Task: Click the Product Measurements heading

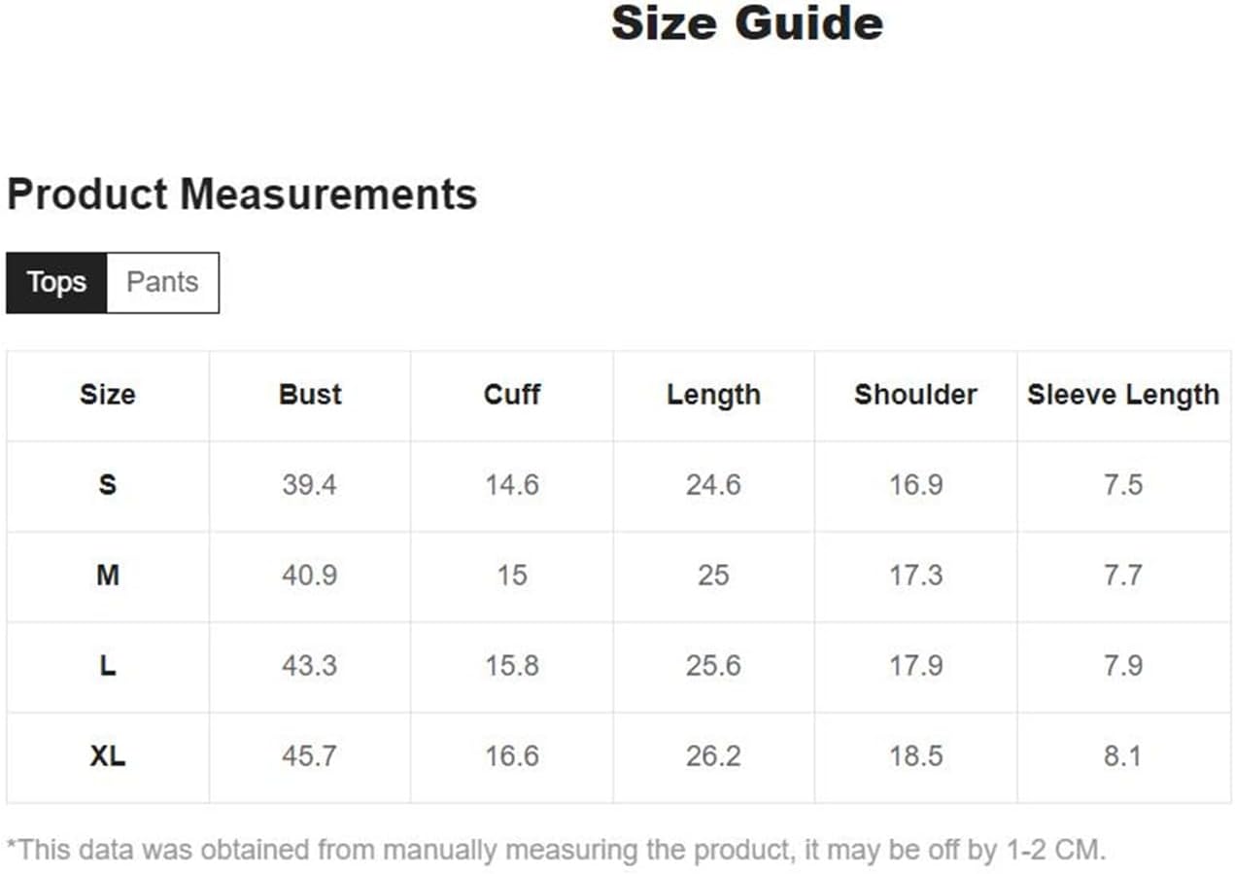Action: 242,194
